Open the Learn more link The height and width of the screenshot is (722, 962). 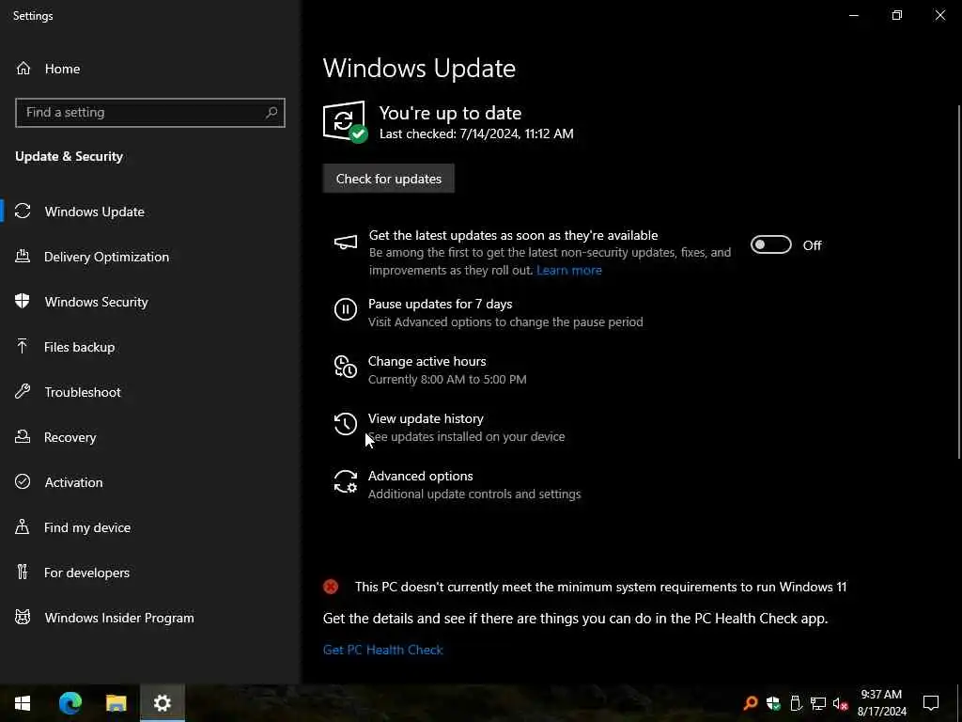[568, 270]
